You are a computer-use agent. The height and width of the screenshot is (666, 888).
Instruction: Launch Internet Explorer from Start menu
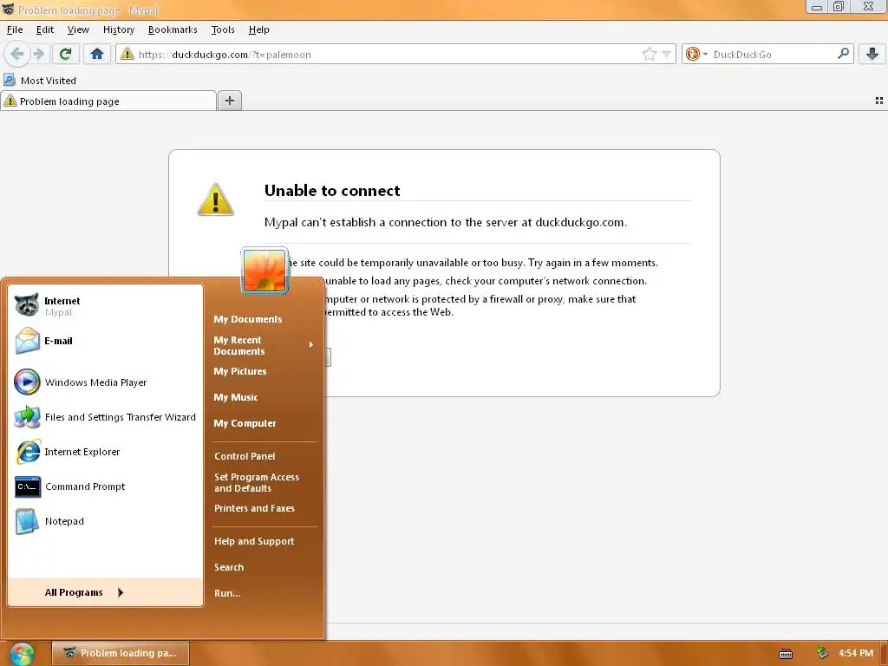[105, 451]
